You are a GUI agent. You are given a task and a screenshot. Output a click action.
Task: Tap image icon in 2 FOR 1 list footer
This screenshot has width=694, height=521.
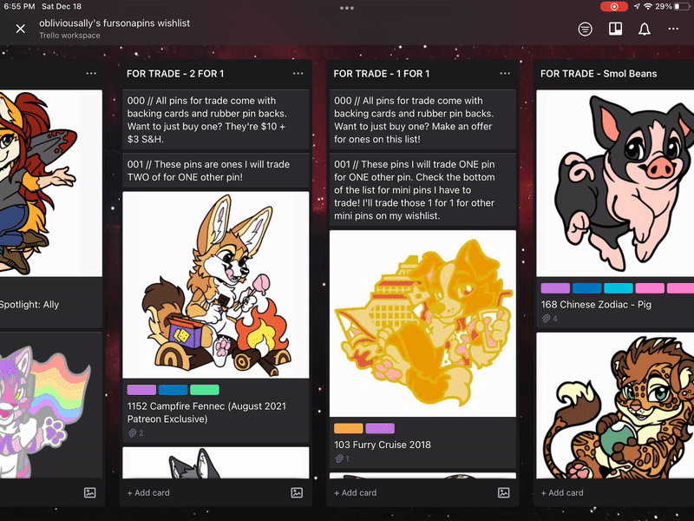click(297, 492)
